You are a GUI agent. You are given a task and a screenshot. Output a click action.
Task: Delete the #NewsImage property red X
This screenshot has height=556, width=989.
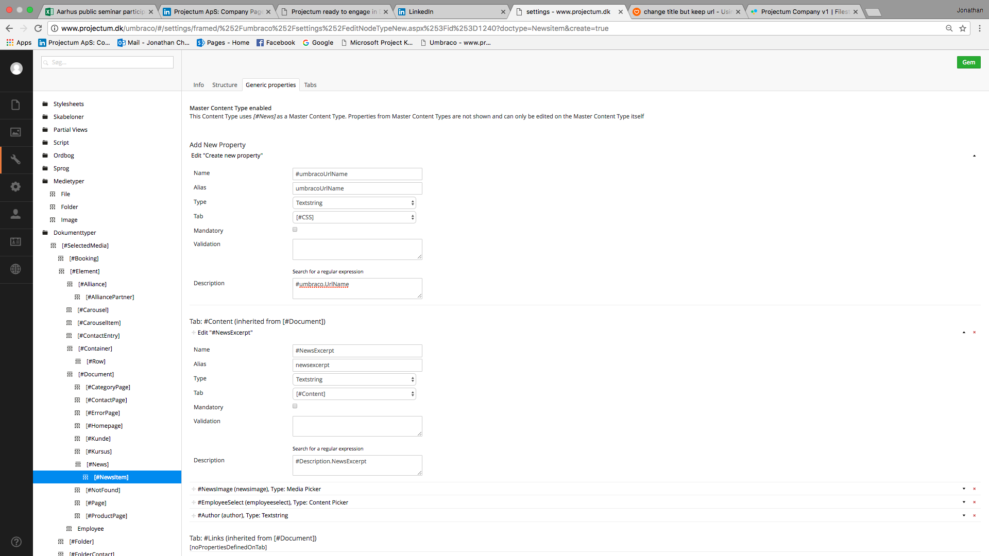tap(974, 489)
